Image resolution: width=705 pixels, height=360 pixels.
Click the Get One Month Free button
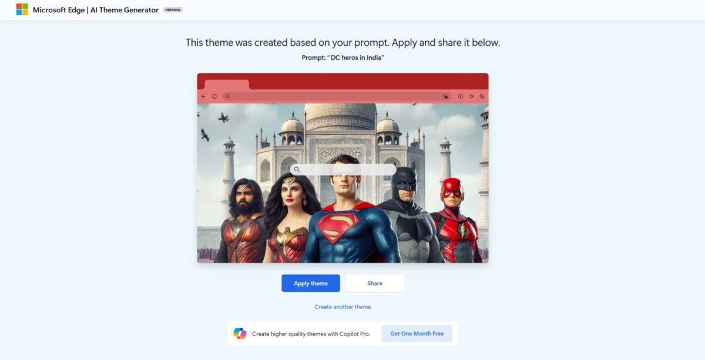pyautogui.click(x=417, y=334)
